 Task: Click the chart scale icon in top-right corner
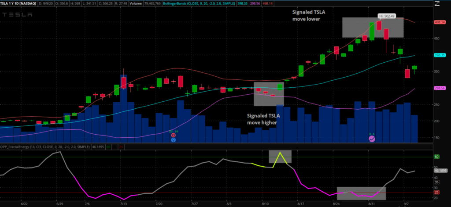pos(437,4)
